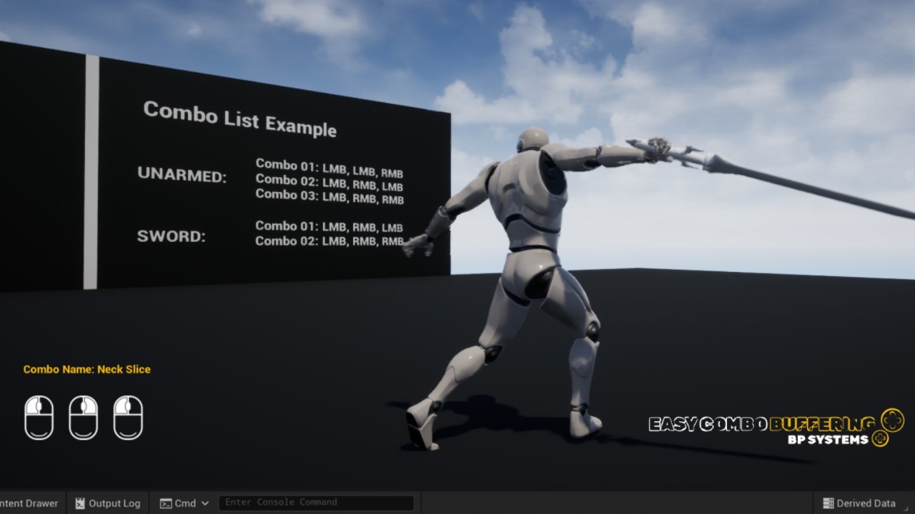Viewport: 915px width, 514px height.
Task: Click the 'SWORD:' label on the board
Action: (x=171, y=236)
